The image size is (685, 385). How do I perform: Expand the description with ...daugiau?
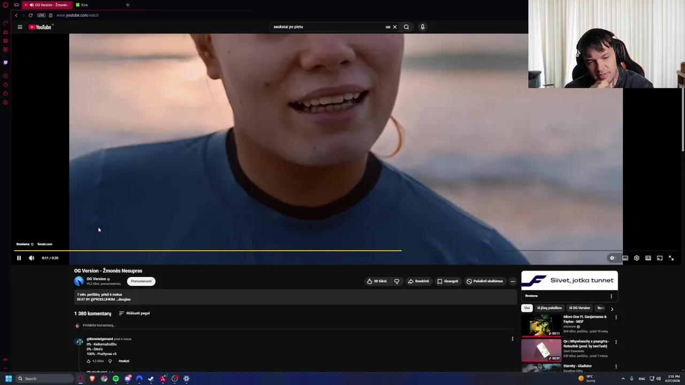point(123,299)
